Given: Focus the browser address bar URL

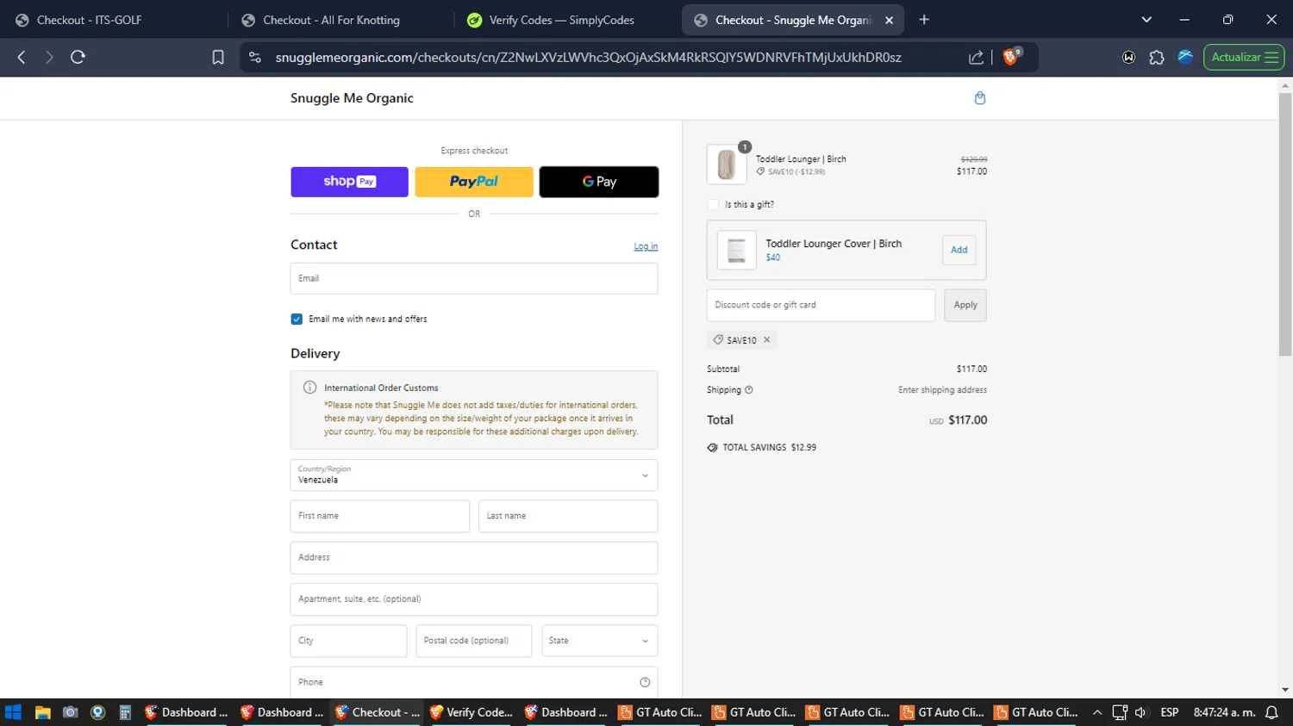Looking at the screenshot, I should point(588,58).
